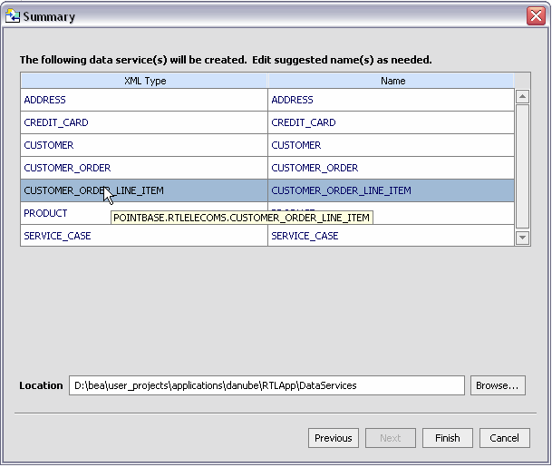Finish creating the data services

pyautogui.click(x=448, y=438)
